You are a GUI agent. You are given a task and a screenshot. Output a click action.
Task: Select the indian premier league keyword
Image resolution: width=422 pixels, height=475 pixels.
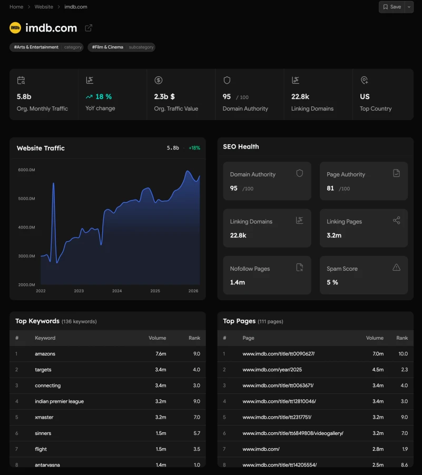(x=107, y=401)
